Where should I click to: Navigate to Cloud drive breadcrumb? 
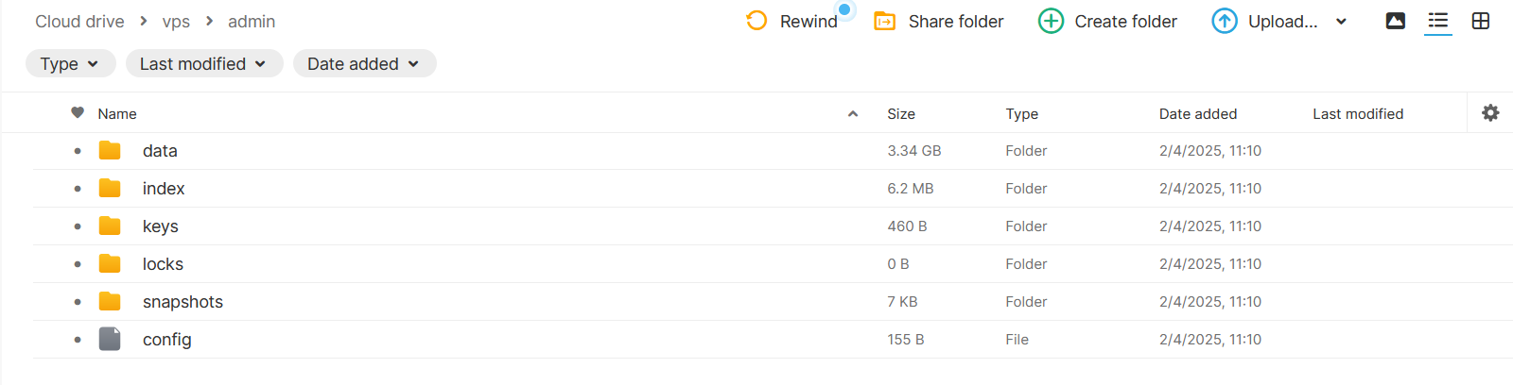click(x=79, y=21)
